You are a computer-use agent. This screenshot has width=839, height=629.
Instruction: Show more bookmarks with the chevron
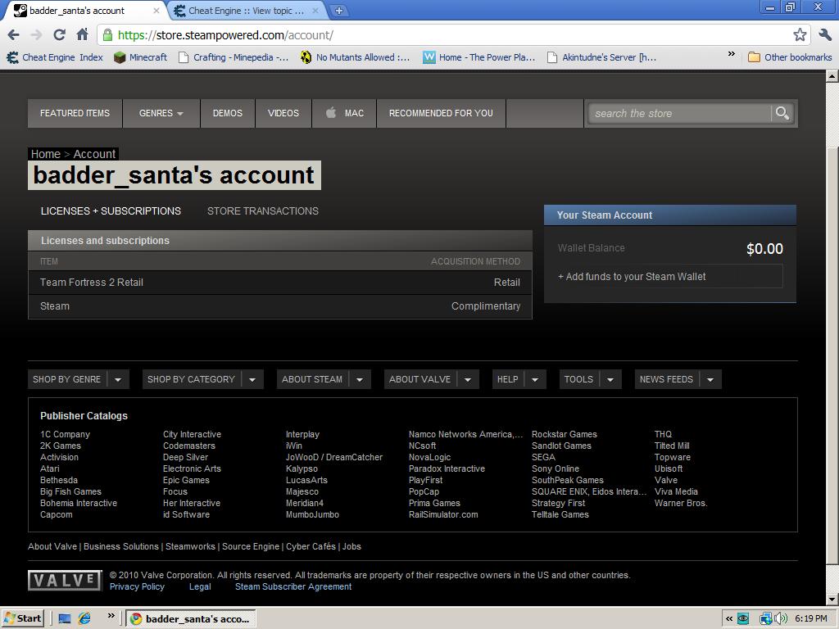731,55
